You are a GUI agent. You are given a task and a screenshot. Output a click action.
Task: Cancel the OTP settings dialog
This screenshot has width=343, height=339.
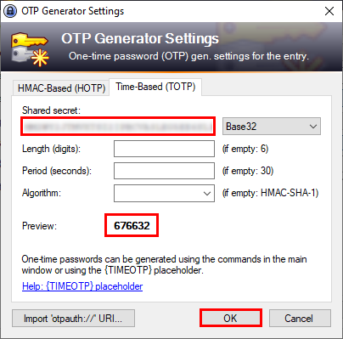pyautogui.click(x=300, y=319)
